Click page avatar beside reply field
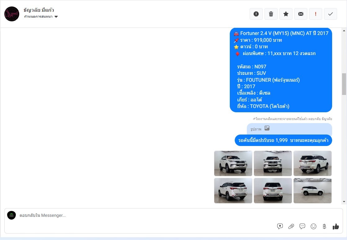347x240 pixels. coord(11,215)
